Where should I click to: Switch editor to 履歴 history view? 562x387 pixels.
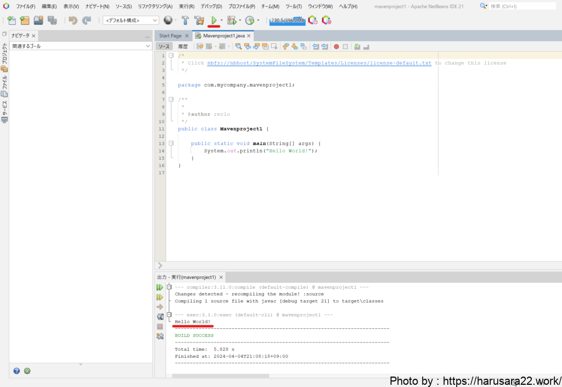(183, 47)
